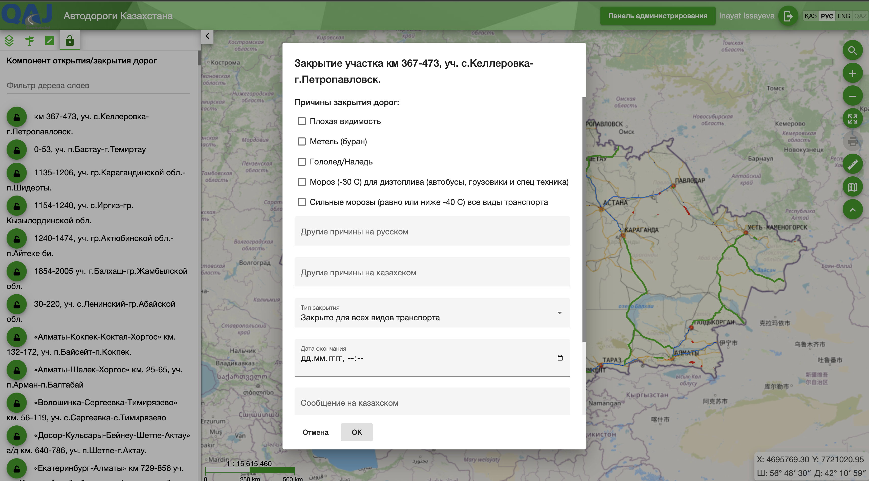
Task: Collapse the left sidebar with chevron
Action: (207, 36)
